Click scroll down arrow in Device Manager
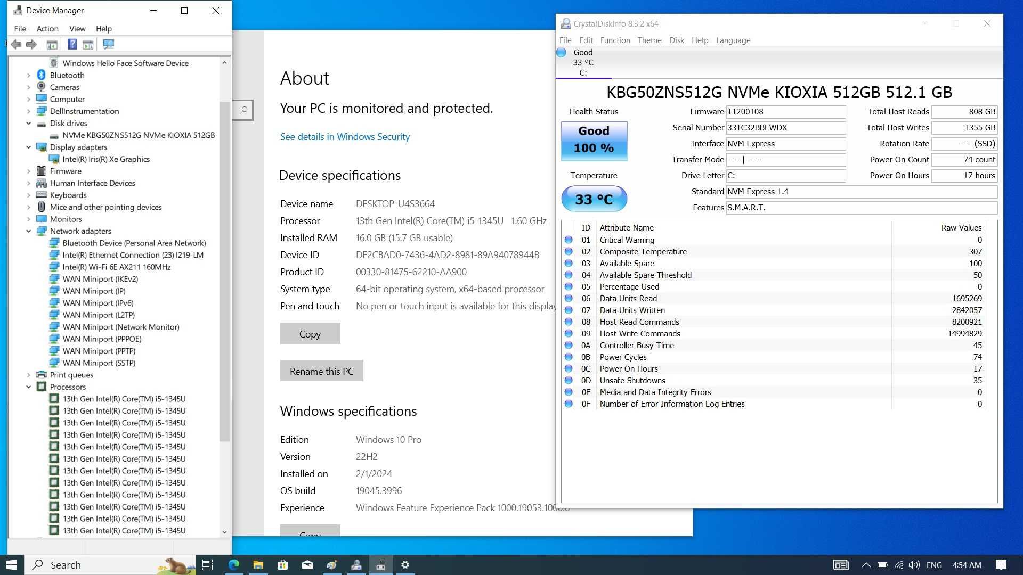This screenshot has width=1023, height=575. click(224, 532)
